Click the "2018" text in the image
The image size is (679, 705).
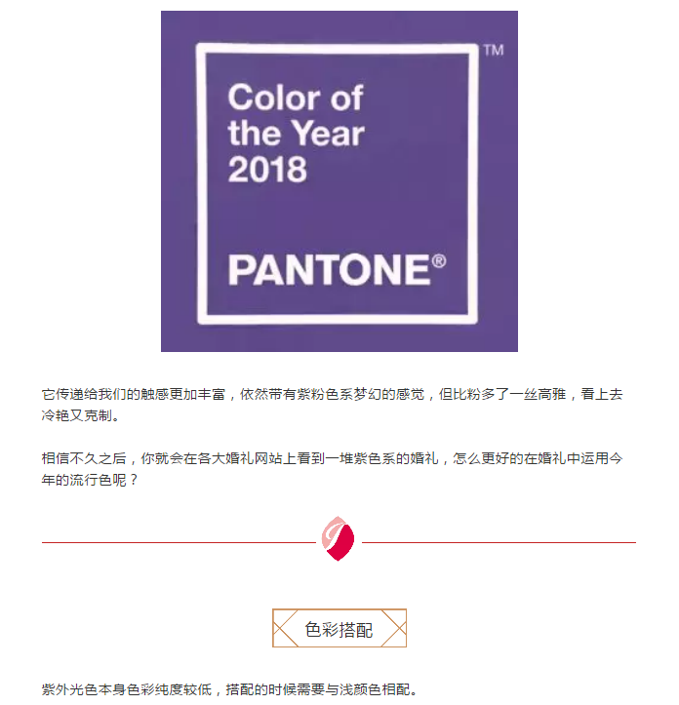[x=267, y=170]
